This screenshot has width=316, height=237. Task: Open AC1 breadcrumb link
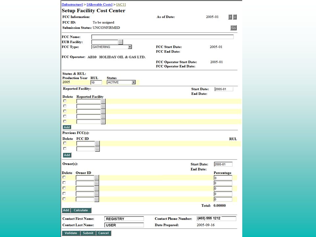coord(121,4)
